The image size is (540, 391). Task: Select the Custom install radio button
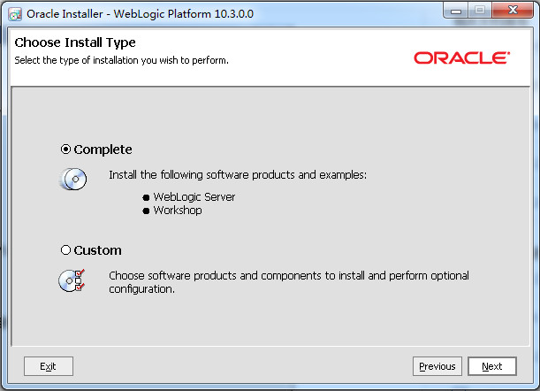[65, 250]
